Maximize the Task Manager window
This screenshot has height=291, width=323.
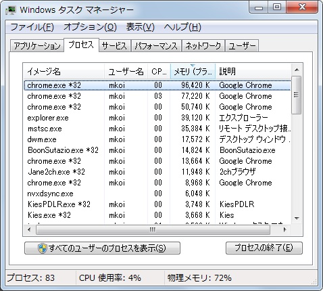point(277,7)
